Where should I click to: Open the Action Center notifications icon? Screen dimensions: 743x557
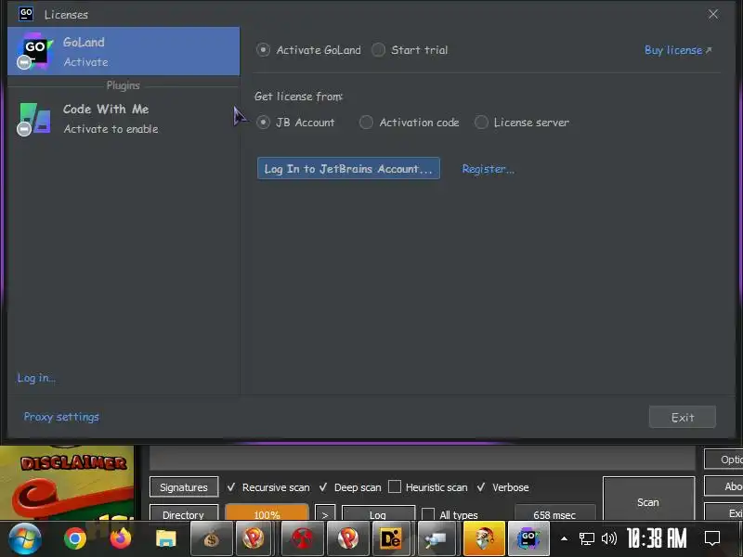pos(712,538)
